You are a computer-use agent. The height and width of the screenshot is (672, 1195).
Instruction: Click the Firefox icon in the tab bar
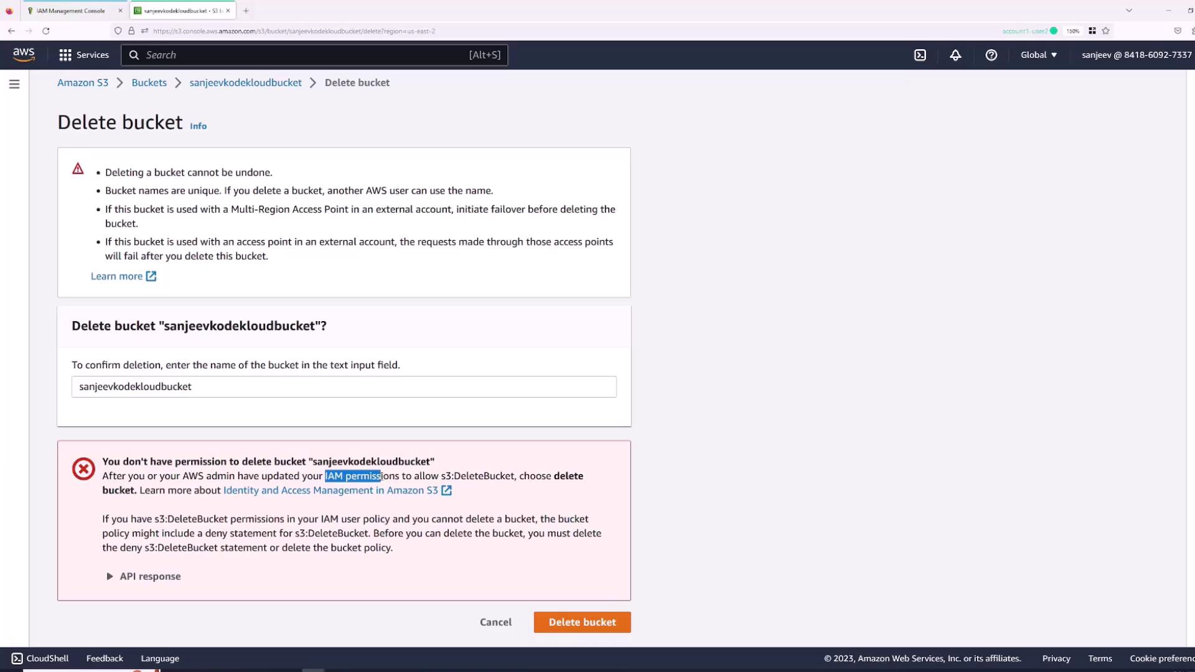pyautogui.click(x=9, y=11)
